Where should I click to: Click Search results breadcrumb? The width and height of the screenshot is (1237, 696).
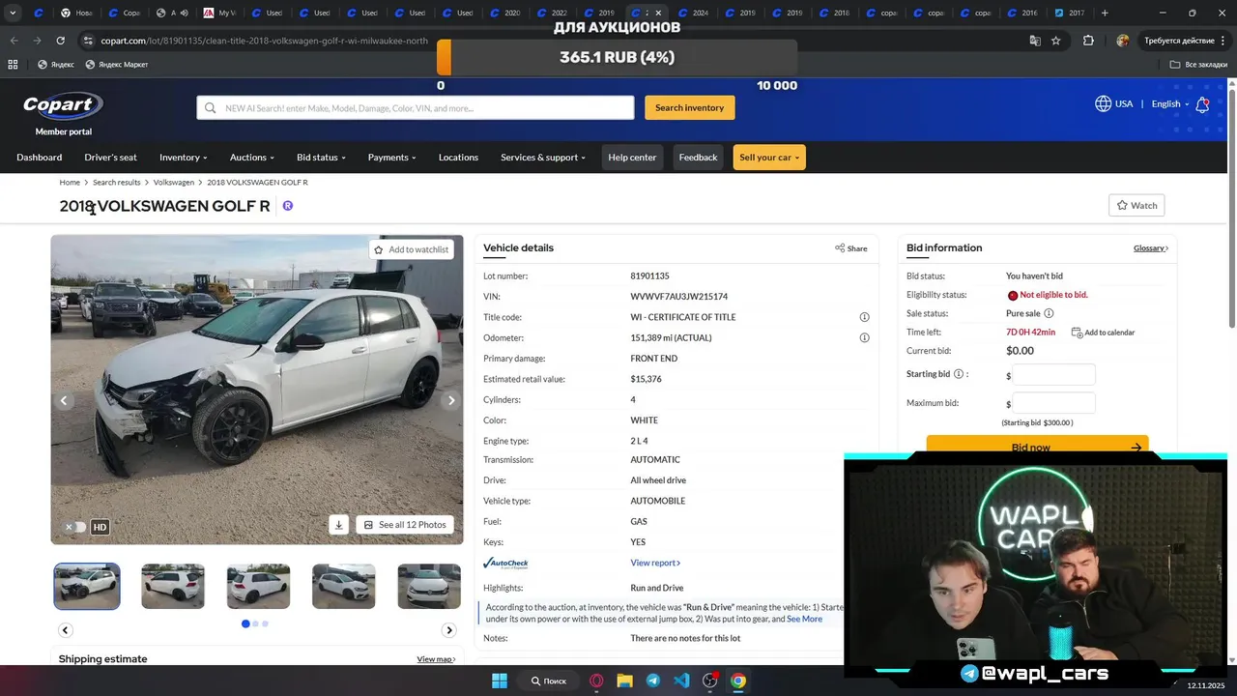coord(117,183)
